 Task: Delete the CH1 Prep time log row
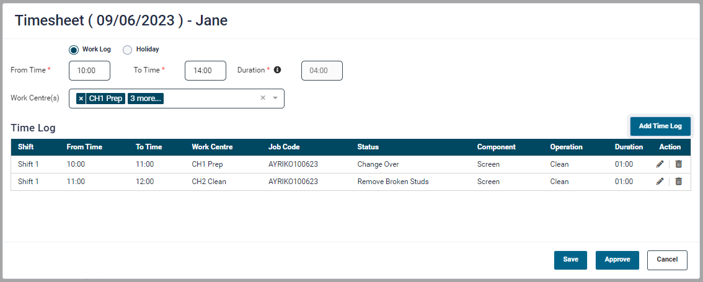[x=678, y=164]
